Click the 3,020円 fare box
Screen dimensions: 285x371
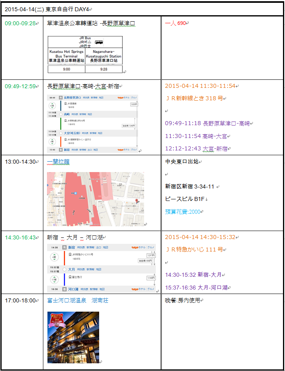point(134,104)
